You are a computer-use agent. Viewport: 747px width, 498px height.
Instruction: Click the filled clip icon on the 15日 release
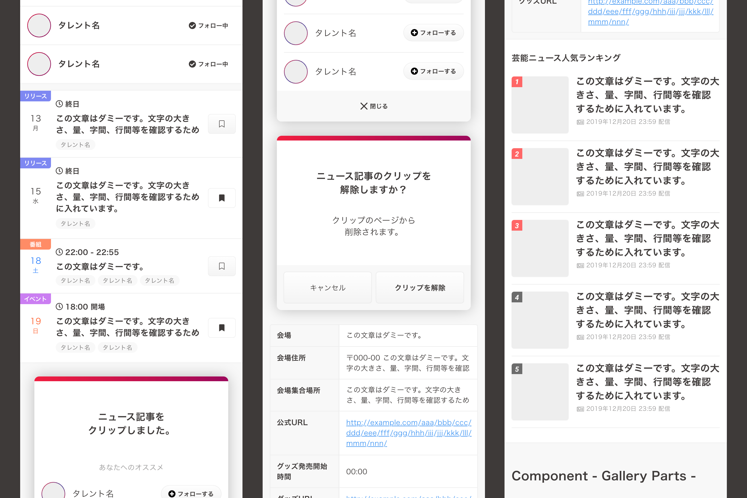(x=221, y=198)
